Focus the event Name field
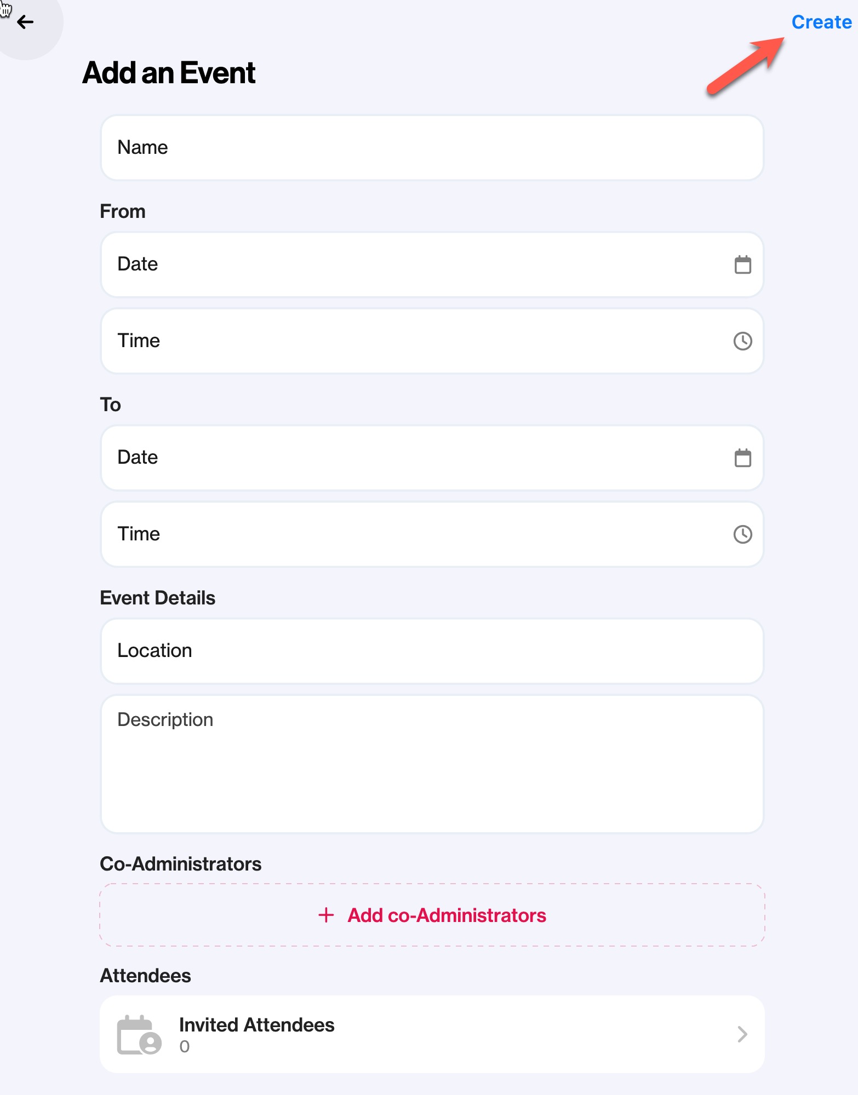Viewport: 858px width, 1095px height. [x=432, y=147]
